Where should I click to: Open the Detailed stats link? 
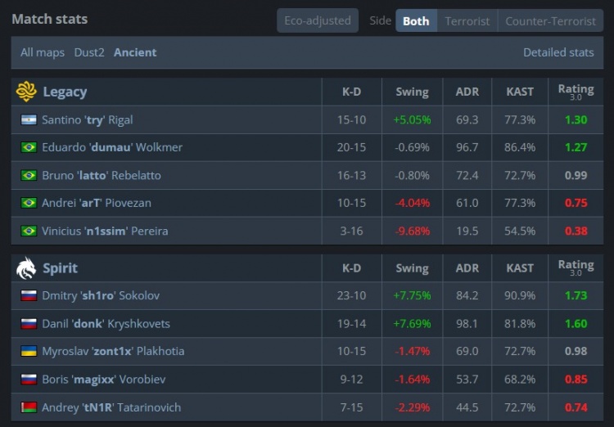click(558, 52)
